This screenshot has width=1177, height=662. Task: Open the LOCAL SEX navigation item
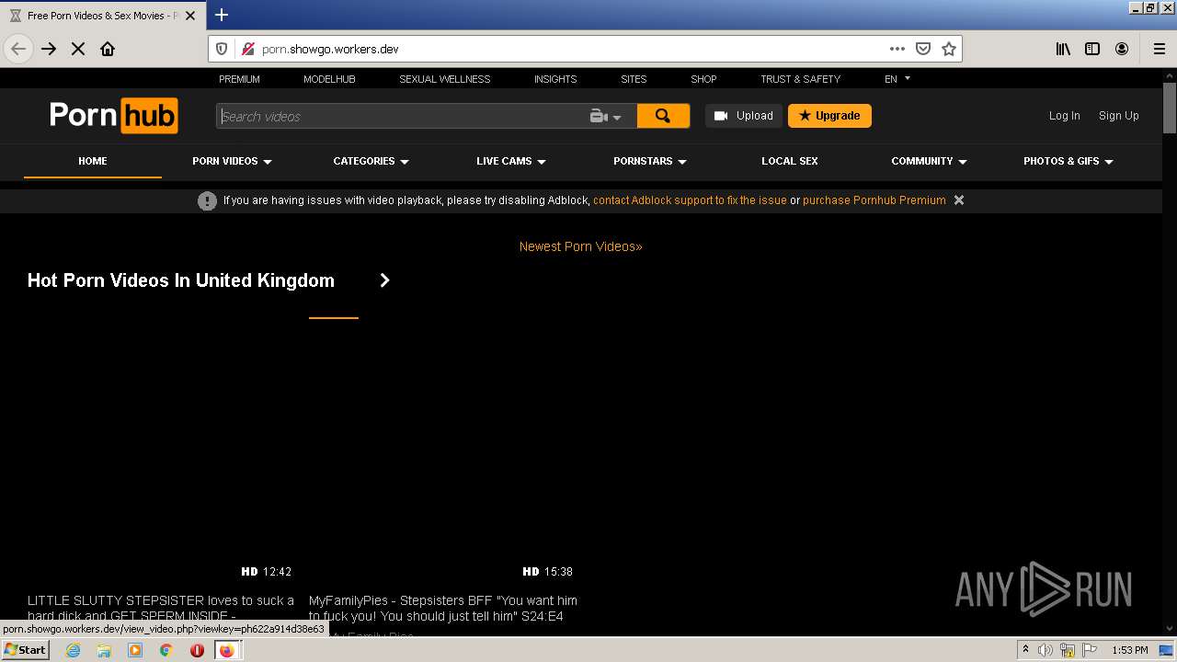[790, 161]
